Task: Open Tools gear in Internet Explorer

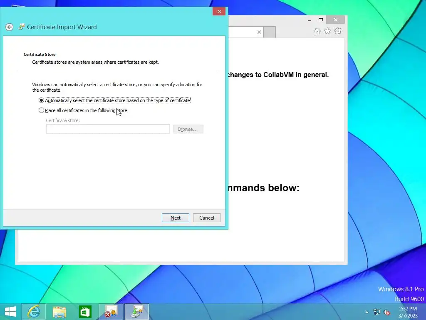Action: pos(338,31)
